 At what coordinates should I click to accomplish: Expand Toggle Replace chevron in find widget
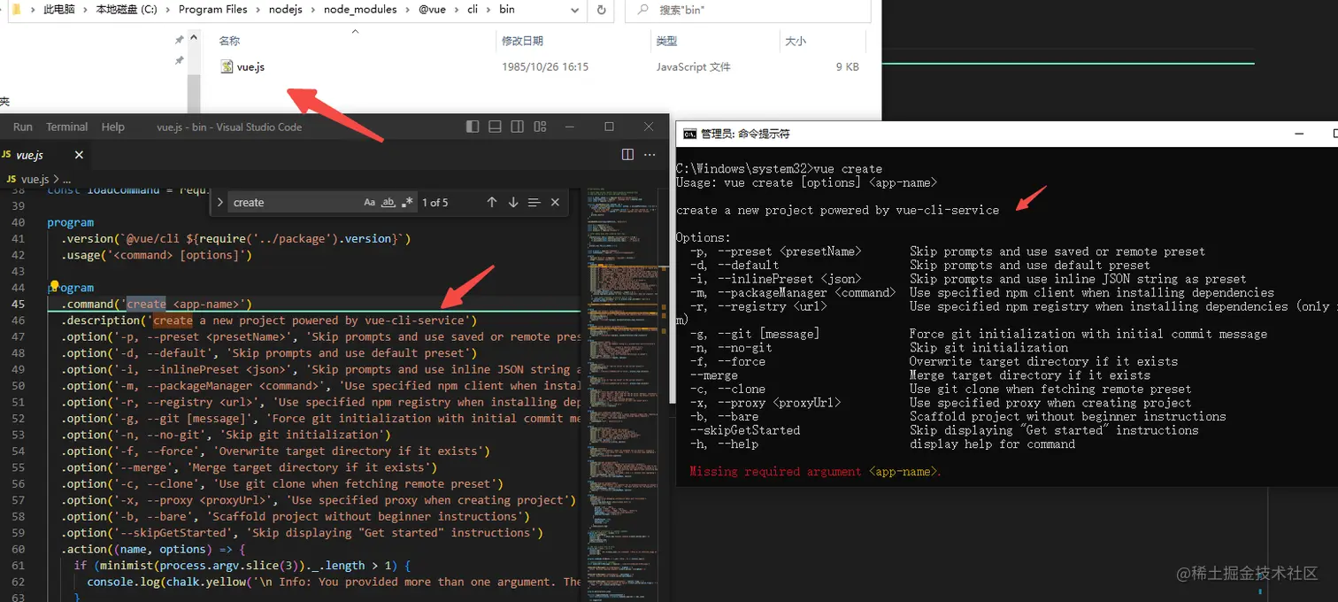pyautogui.click(x=219, y=203)
